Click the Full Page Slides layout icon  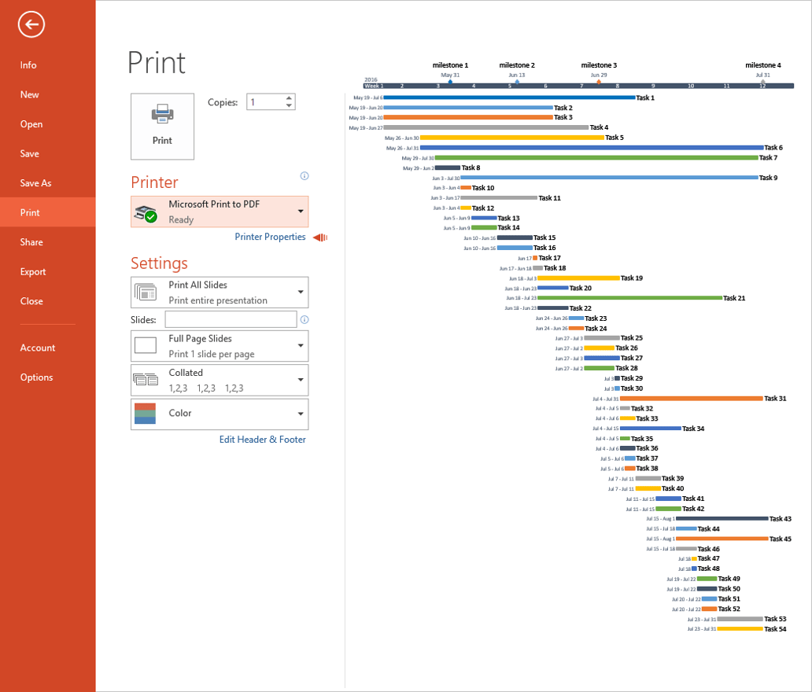click(146, 345)
